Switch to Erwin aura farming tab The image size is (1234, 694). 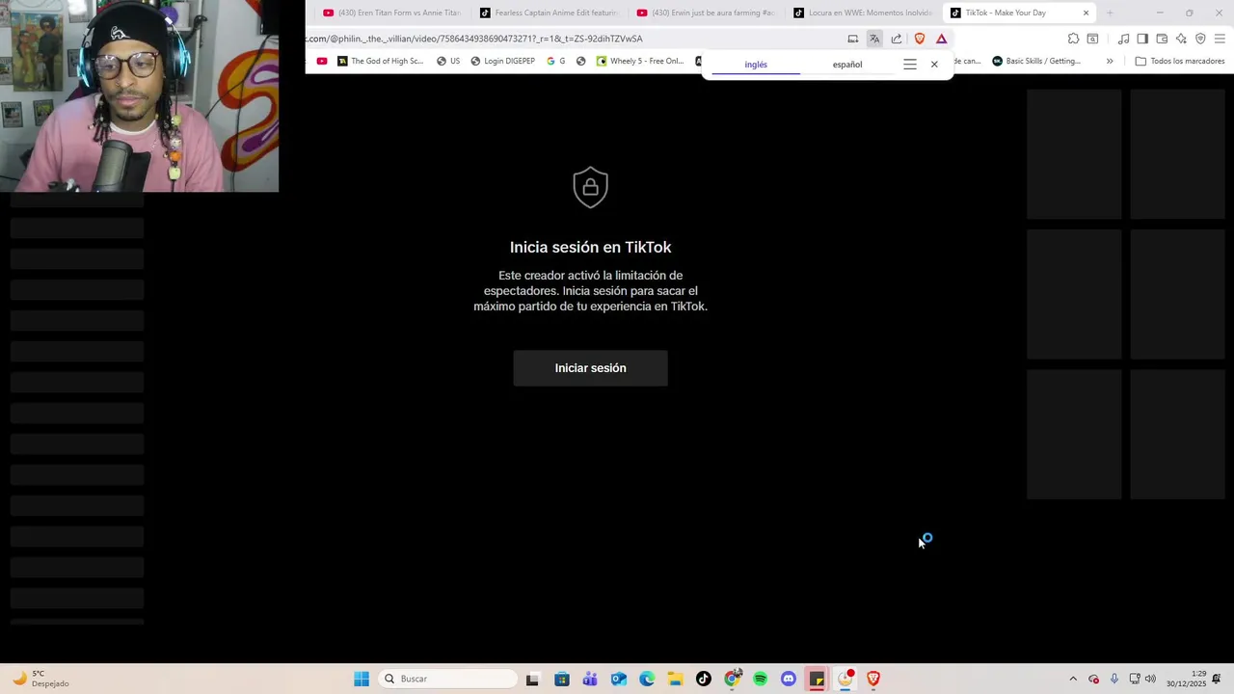[705, 13]
